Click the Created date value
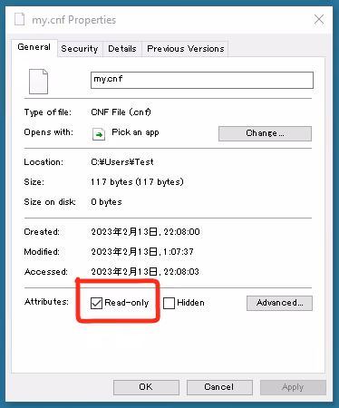The width and height of the screenshot is (339, 408). coord(145,232)
